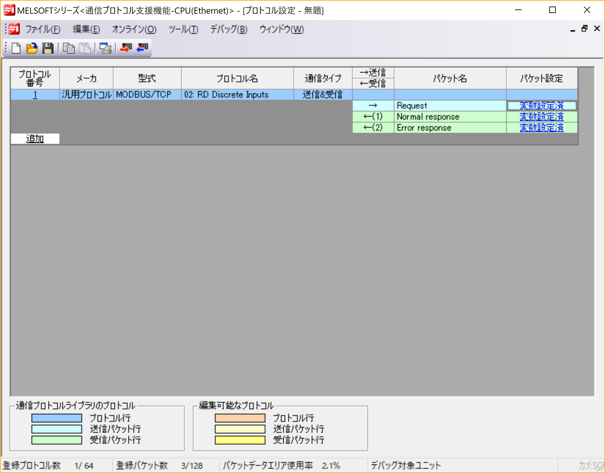This screenshot has width=605, height=473.
Task: Click the bright yellow editable 受信パケット行 swatch
Action: [x=240, y=440]
